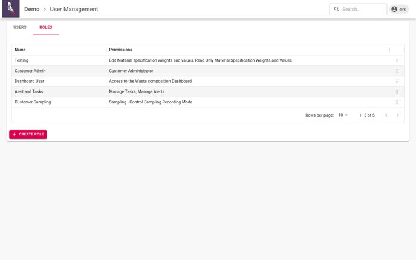Click the user avatar icon next to drk
The width and height of the screenshot is (416, 260).
394,9
